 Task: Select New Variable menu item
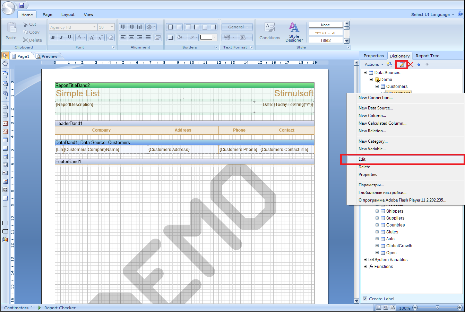click(372, 149)
